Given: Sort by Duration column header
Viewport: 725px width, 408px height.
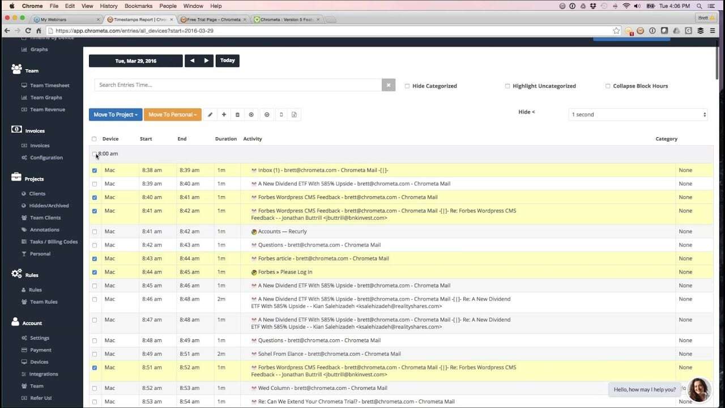Looking at the screenshot, I should [226, 139].
